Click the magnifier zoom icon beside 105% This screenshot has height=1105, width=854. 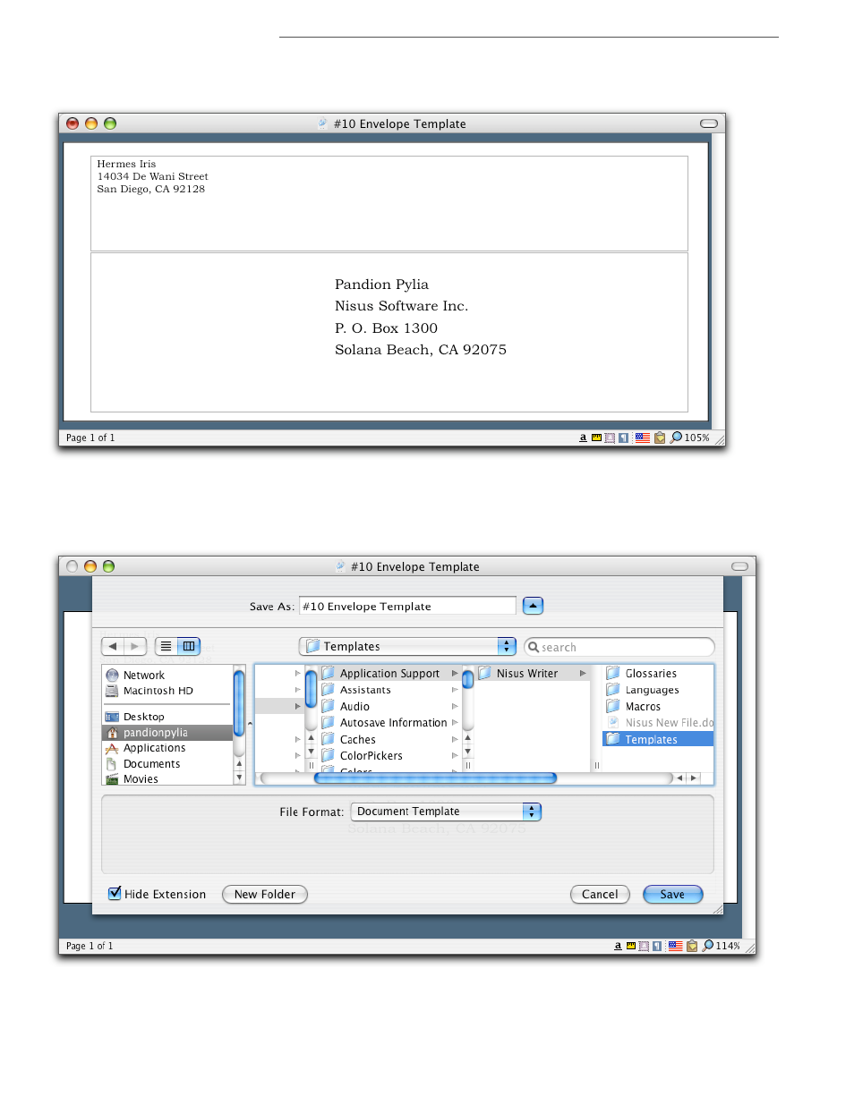point(676,438)
